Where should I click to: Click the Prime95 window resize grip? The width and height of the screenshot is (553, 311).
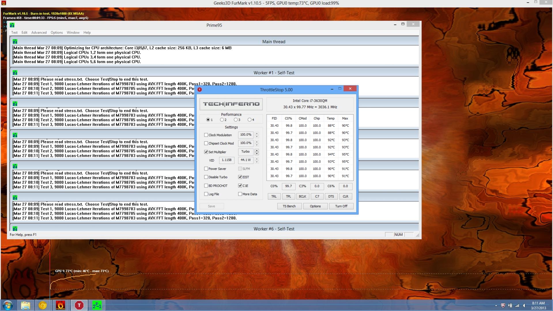pos(418,235)
